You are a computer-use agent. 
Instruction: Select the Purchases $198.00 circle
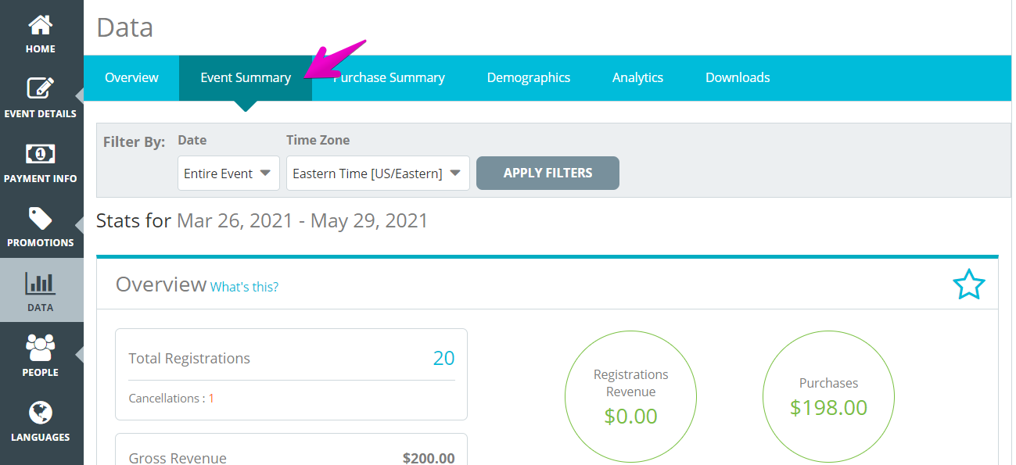[828, 396]
